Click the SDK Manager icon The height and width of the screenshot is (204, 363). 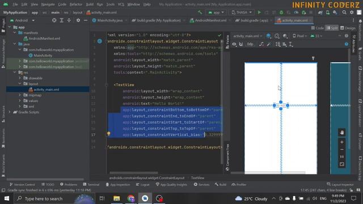pos(335,12)
